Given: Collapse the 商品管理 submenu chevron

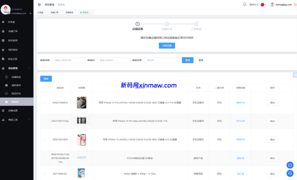Looking at the screenshot, I should click(29, 68).
